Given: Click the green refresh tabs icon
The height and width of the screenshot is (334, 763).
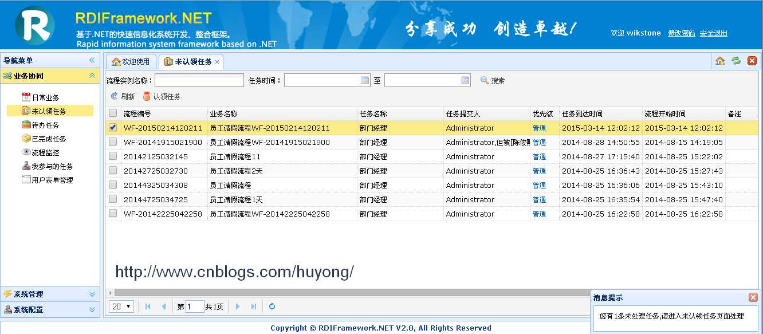Looking at the screenshot, I should point(736,61).
